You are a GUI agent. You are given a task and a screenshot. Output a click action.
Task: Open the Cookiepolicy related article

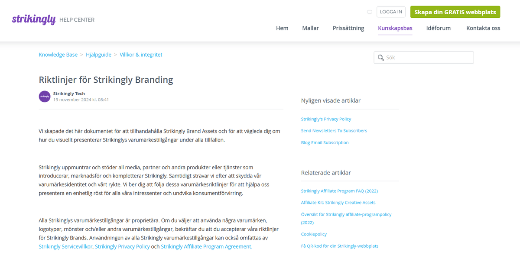[314, 234]
